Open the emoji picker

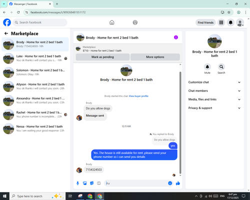coord(170,183)
